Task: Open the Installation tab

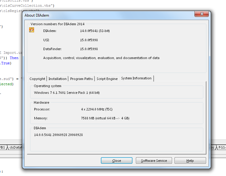Action: click(57, 79)
